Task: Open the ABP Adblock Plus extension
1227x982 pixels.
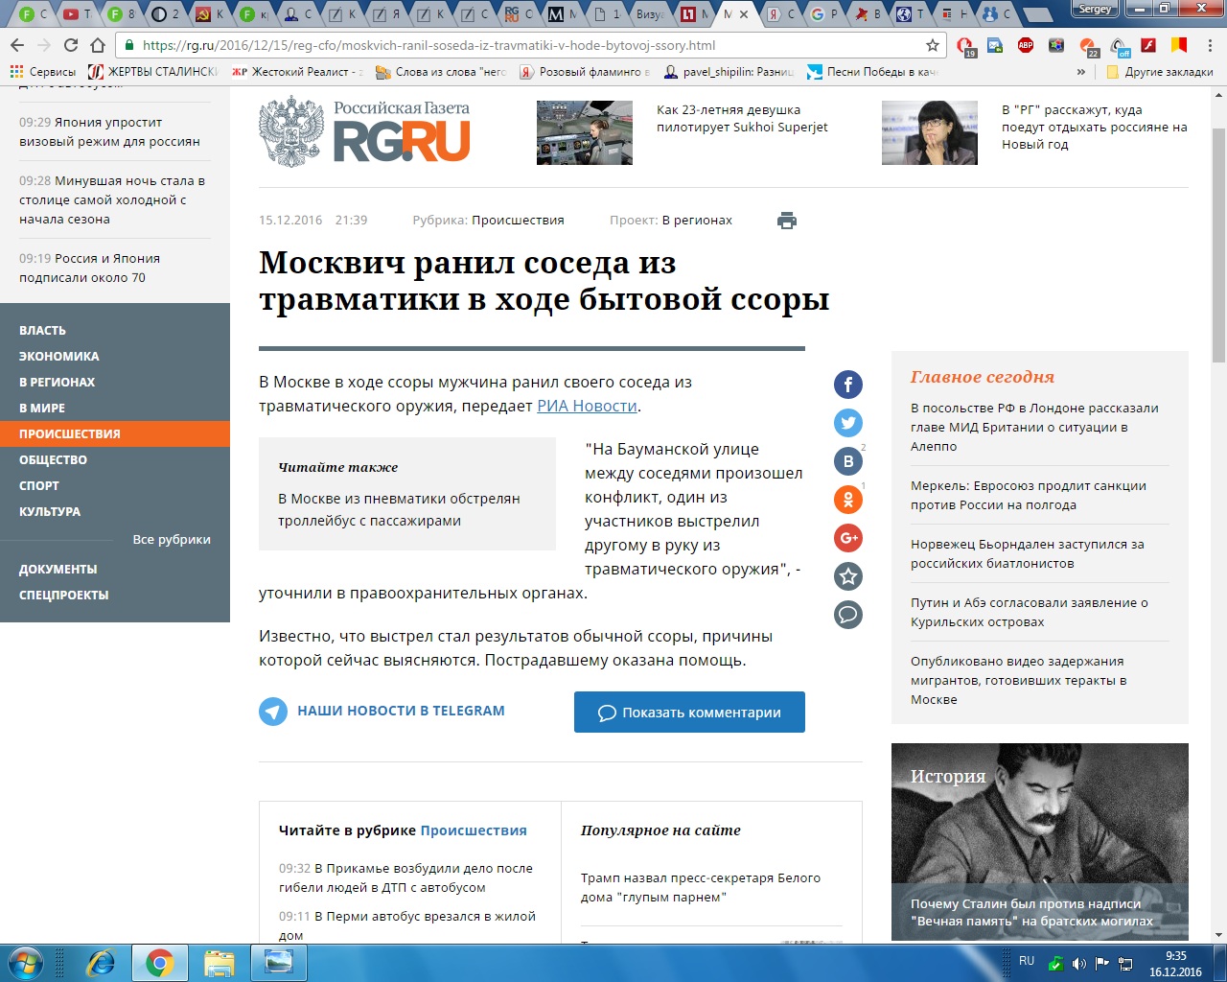Action: click(1026, 45)
